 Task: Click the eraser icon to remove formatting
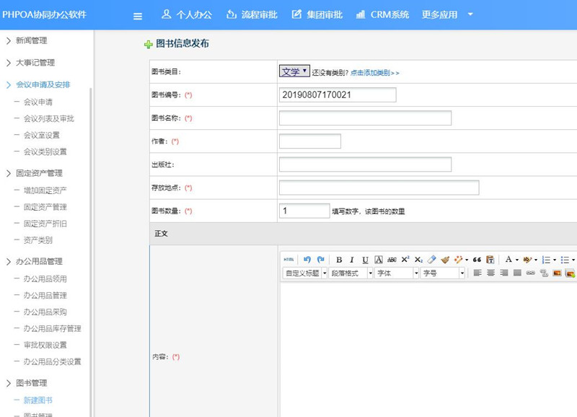coord(430,258)
